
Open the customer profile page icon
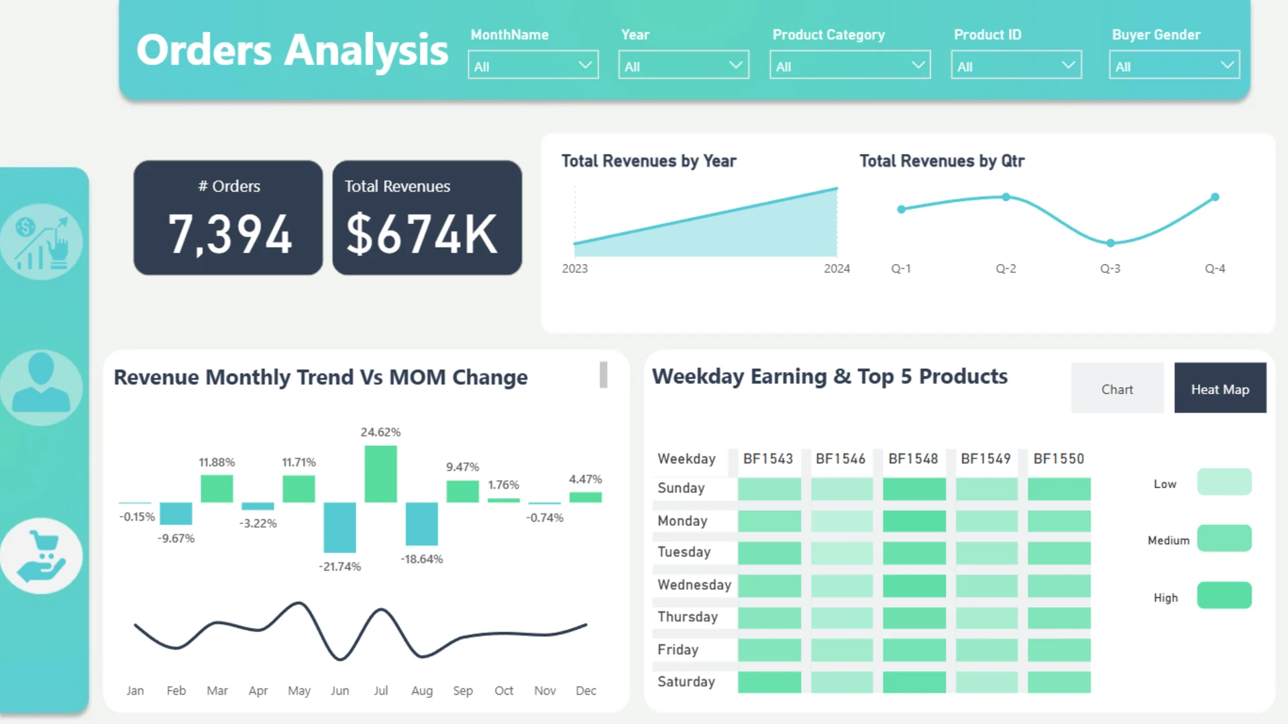tap(42, 387)
